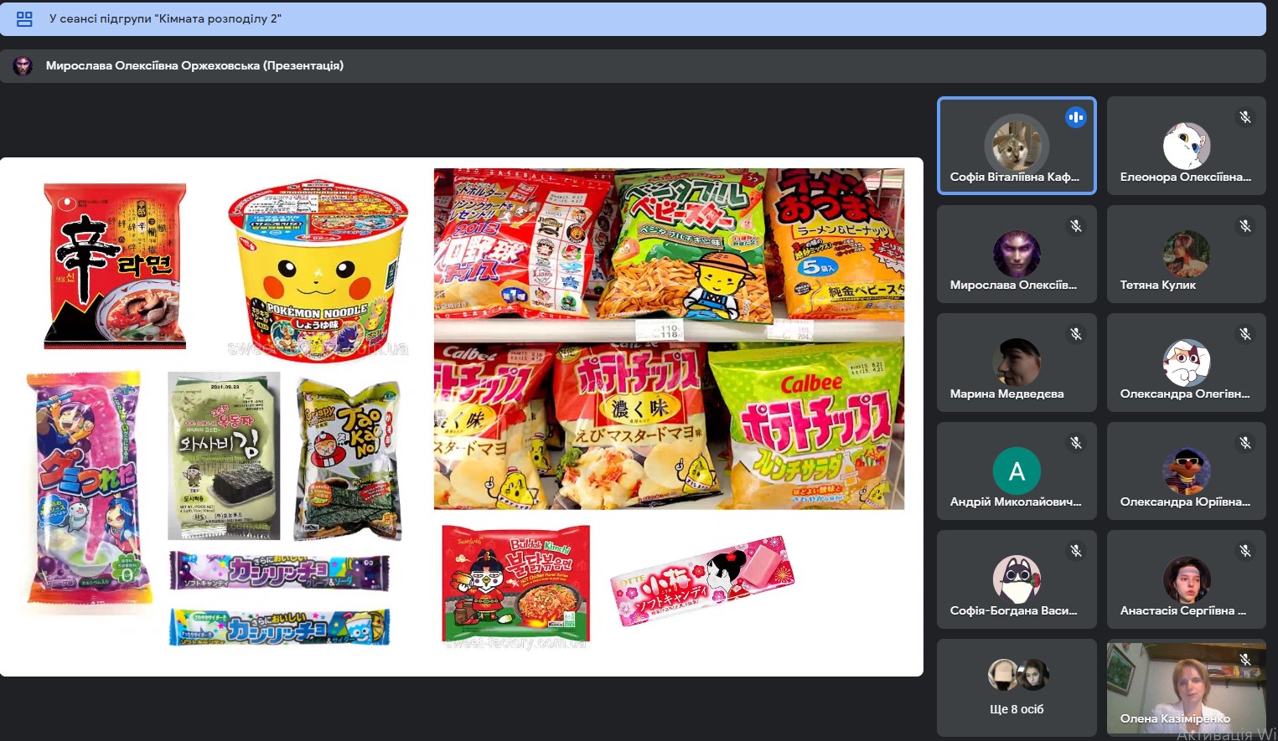Click the muted microphone icon on Андрій Миколайович's tile
The height and width of the screenshot is (741, 1278).
[1076, 443]
